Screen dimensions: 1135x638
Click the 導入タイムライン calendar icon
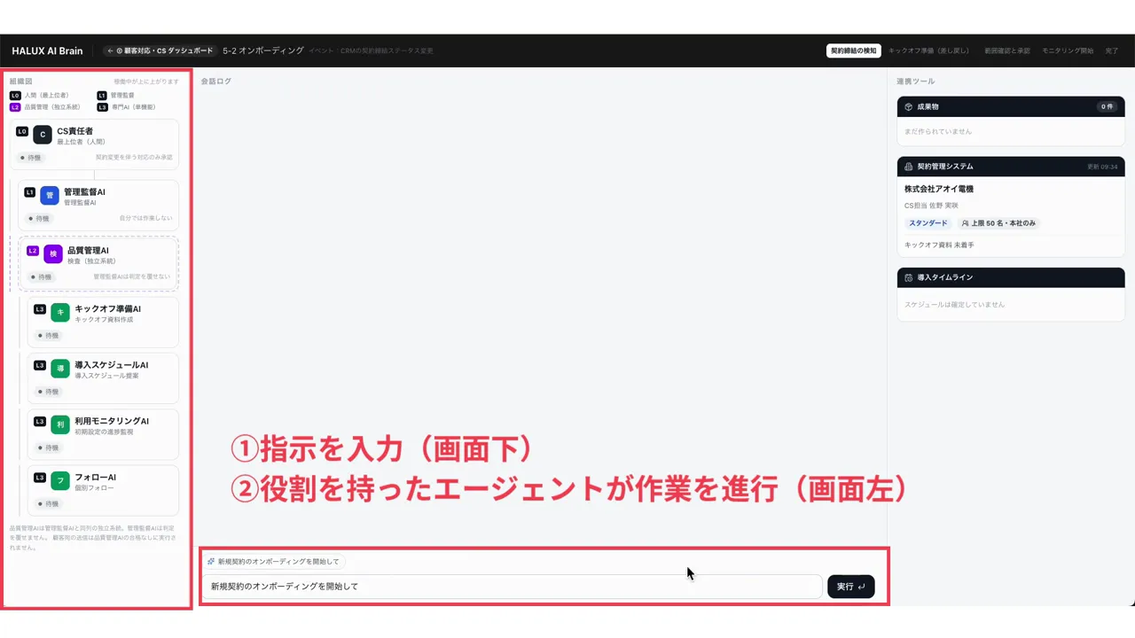coord(909,277)
